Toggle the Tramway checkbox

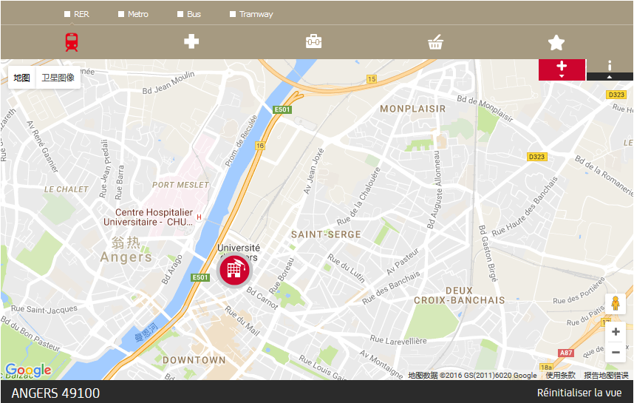[233, 14]
